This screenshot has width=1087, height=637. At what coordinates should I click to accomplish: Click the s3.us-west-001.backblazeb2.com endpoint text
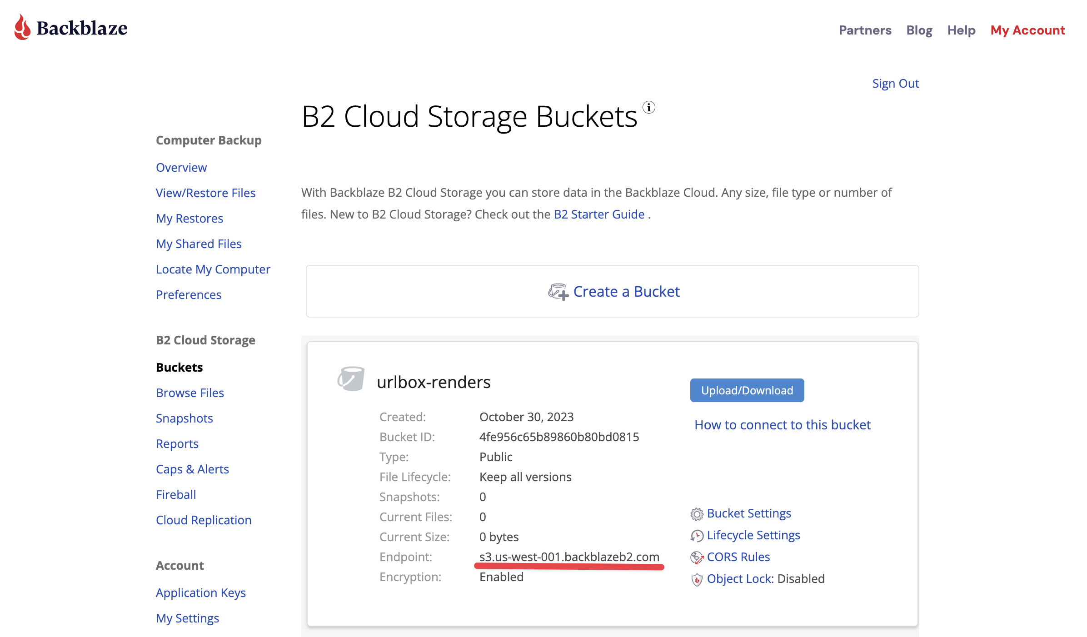(x=569, y=557)
